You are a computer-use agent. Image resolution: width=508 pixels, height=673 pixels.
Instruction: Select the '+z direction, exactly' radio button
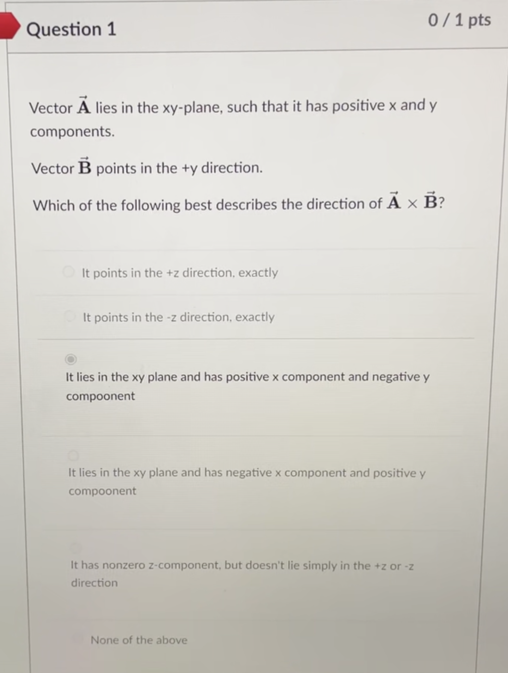point(68,272)
